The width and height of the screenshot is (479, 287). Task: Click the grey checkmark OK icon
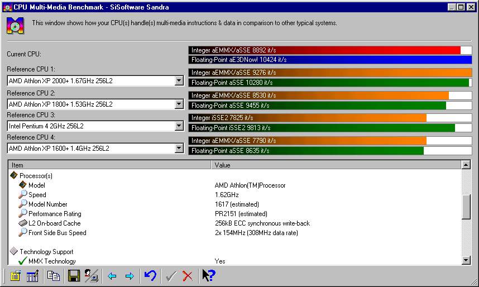pyautogui.click(x=170, y=276)
